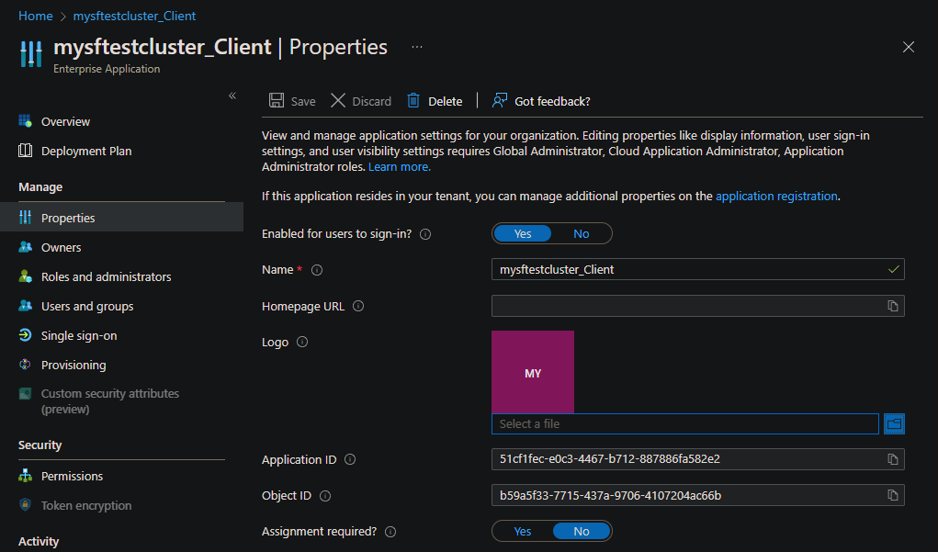Click the Discard button label

[x=371, y=102]
